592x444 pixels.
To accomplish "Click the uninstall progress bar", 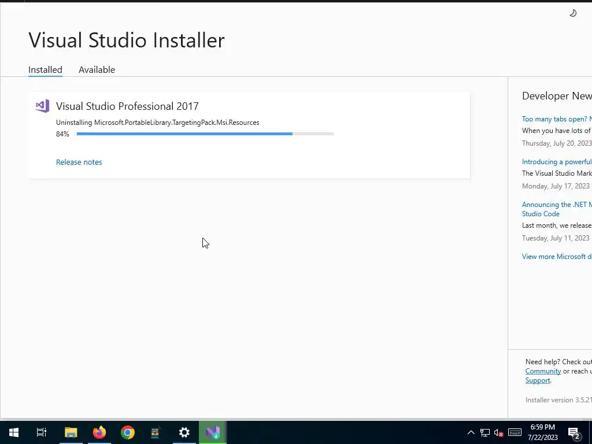I will click(205, 134).
